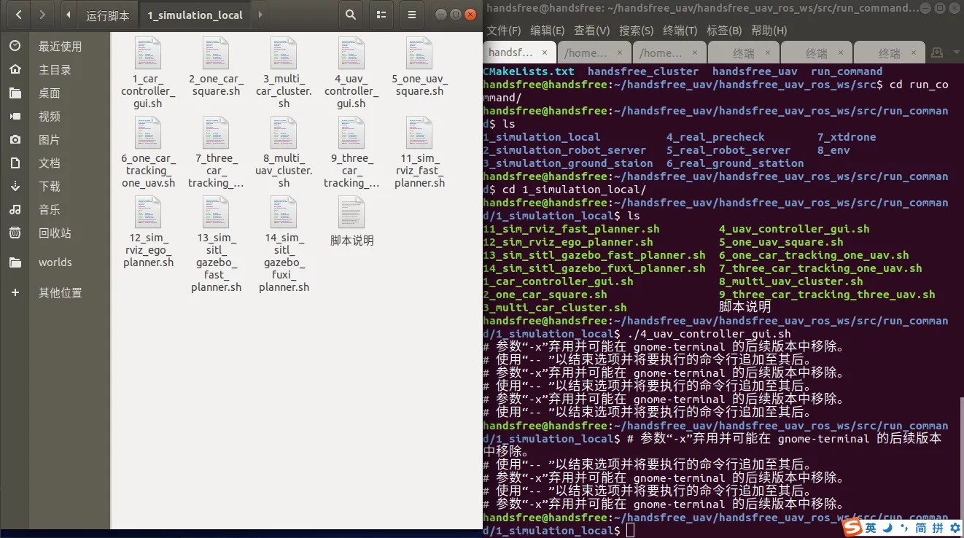Select the 7_three_car_tracking script icon

[216, 133]
